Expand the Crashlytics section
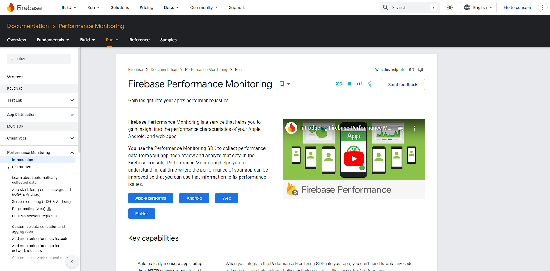Image resolution: width=550 pixels, height=271 pixels. (x=72, y=138)
